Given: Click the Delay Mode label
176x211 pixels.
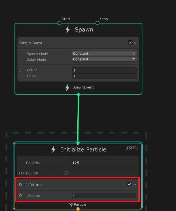Looking at the screenshot, I should click(36, 60).
